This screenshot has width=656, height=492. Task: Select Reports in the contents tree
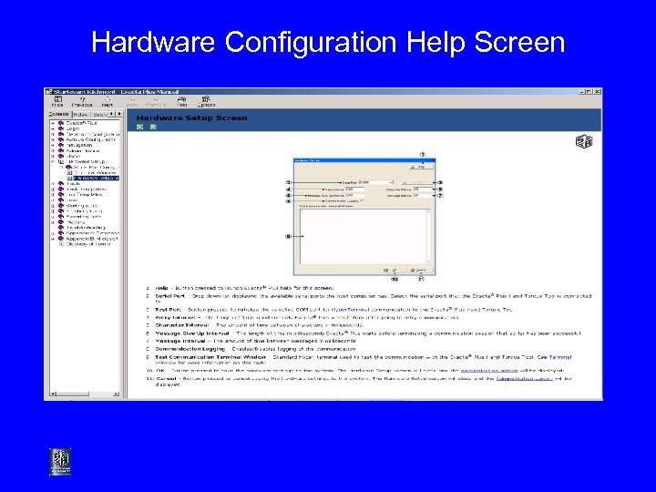(x=76, y=222)
